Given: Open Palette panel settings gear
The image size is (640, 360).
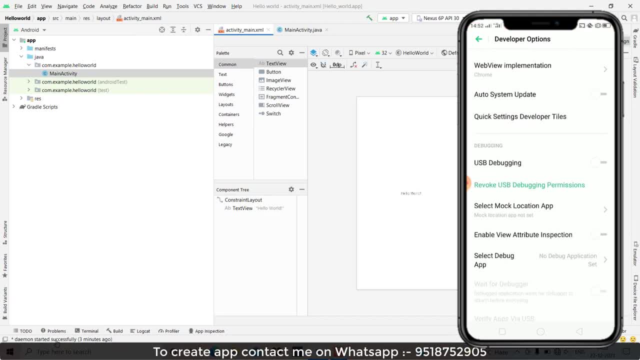Looking at the screenshot, I should 291,52.
